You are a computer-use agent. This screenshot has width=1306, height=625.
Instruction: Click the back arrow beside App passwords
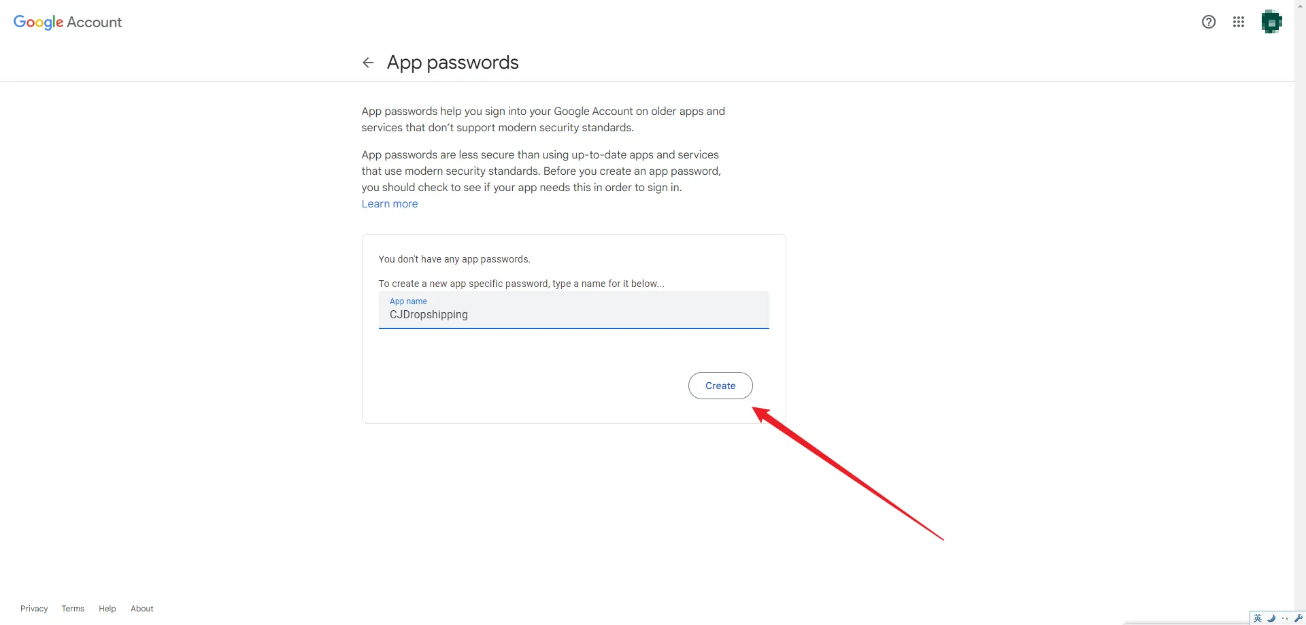(x=368, y=63)
